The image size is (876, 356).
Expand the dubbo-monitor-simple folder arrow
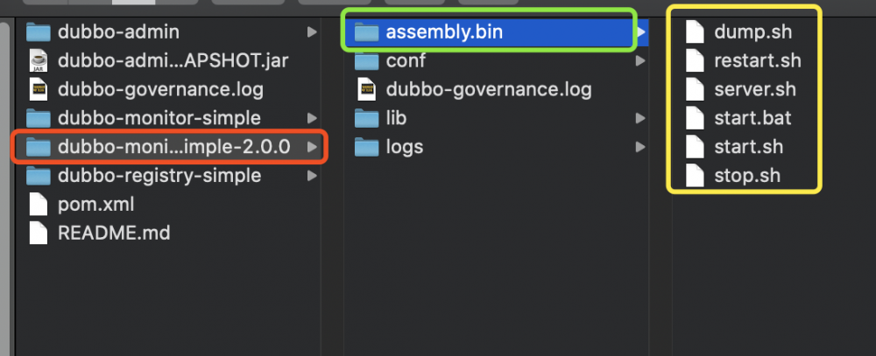(x=312, y=118)
